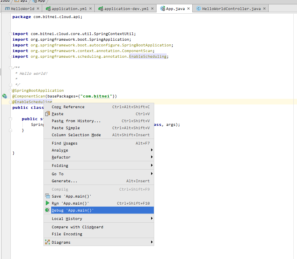Viewport: 297px width, 259px height.
Task: Click the @SpringBootApplication annotation
Action: pos(38,90)
